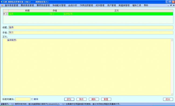Viewport: 175px width, 106px height.
Task: Expand the 数据库管理 menu
Action: pyautogui.click(x=124, y=5)
